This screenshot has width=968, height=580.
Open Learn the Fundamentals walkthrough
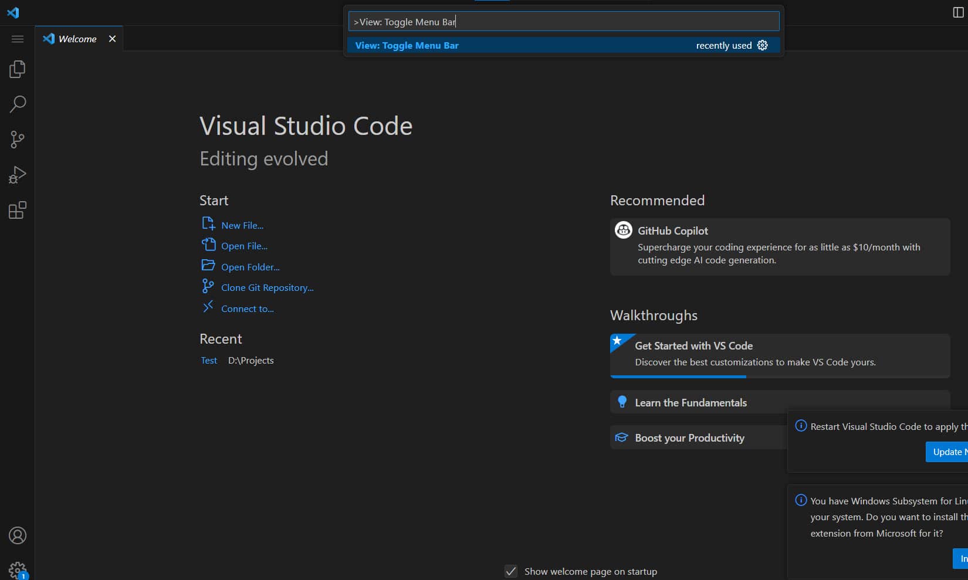point(780,402)
